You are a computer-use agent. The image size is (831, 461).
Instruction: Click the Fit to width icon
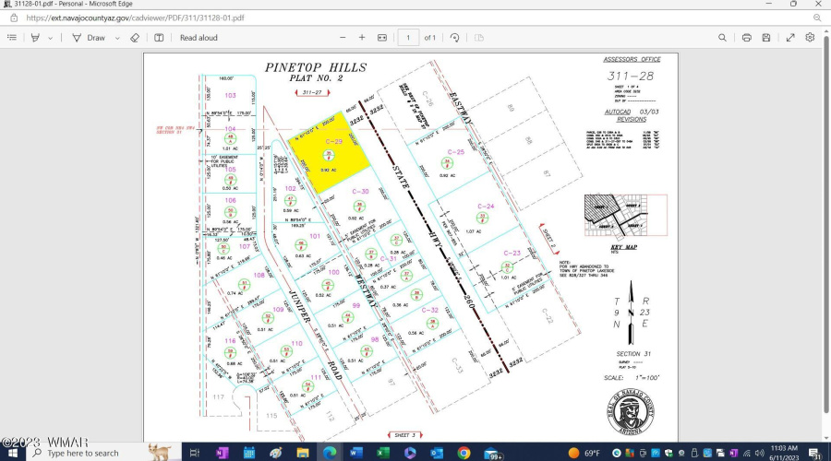click(x=382, y=38)
